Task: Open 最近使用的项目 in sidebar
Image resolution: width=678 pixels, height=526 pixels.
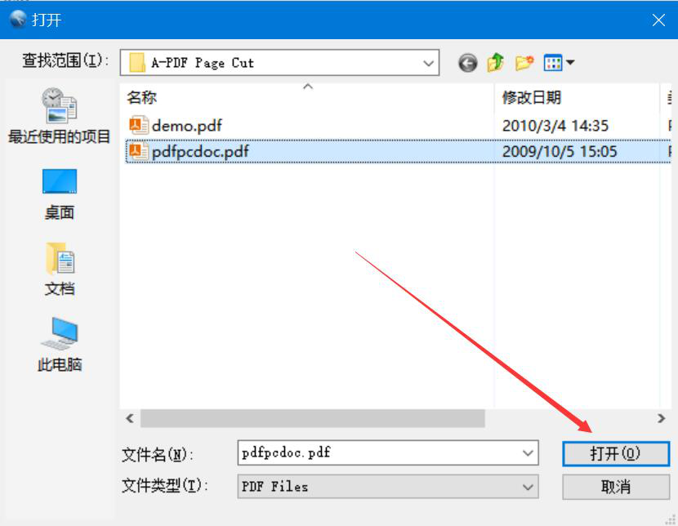Action: 60,116
